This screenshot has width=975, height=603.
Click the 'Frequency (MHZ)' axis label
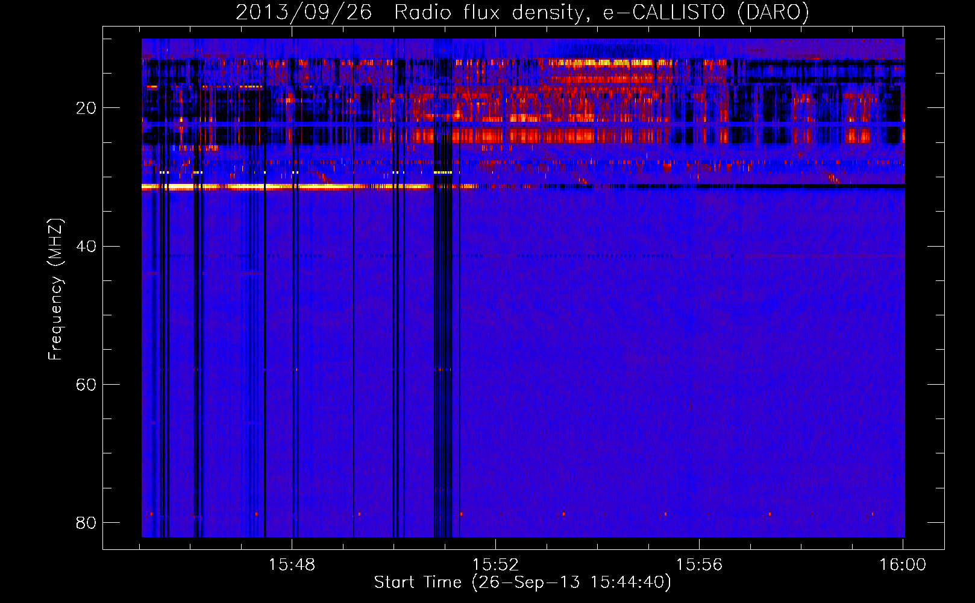pos(55,289)
